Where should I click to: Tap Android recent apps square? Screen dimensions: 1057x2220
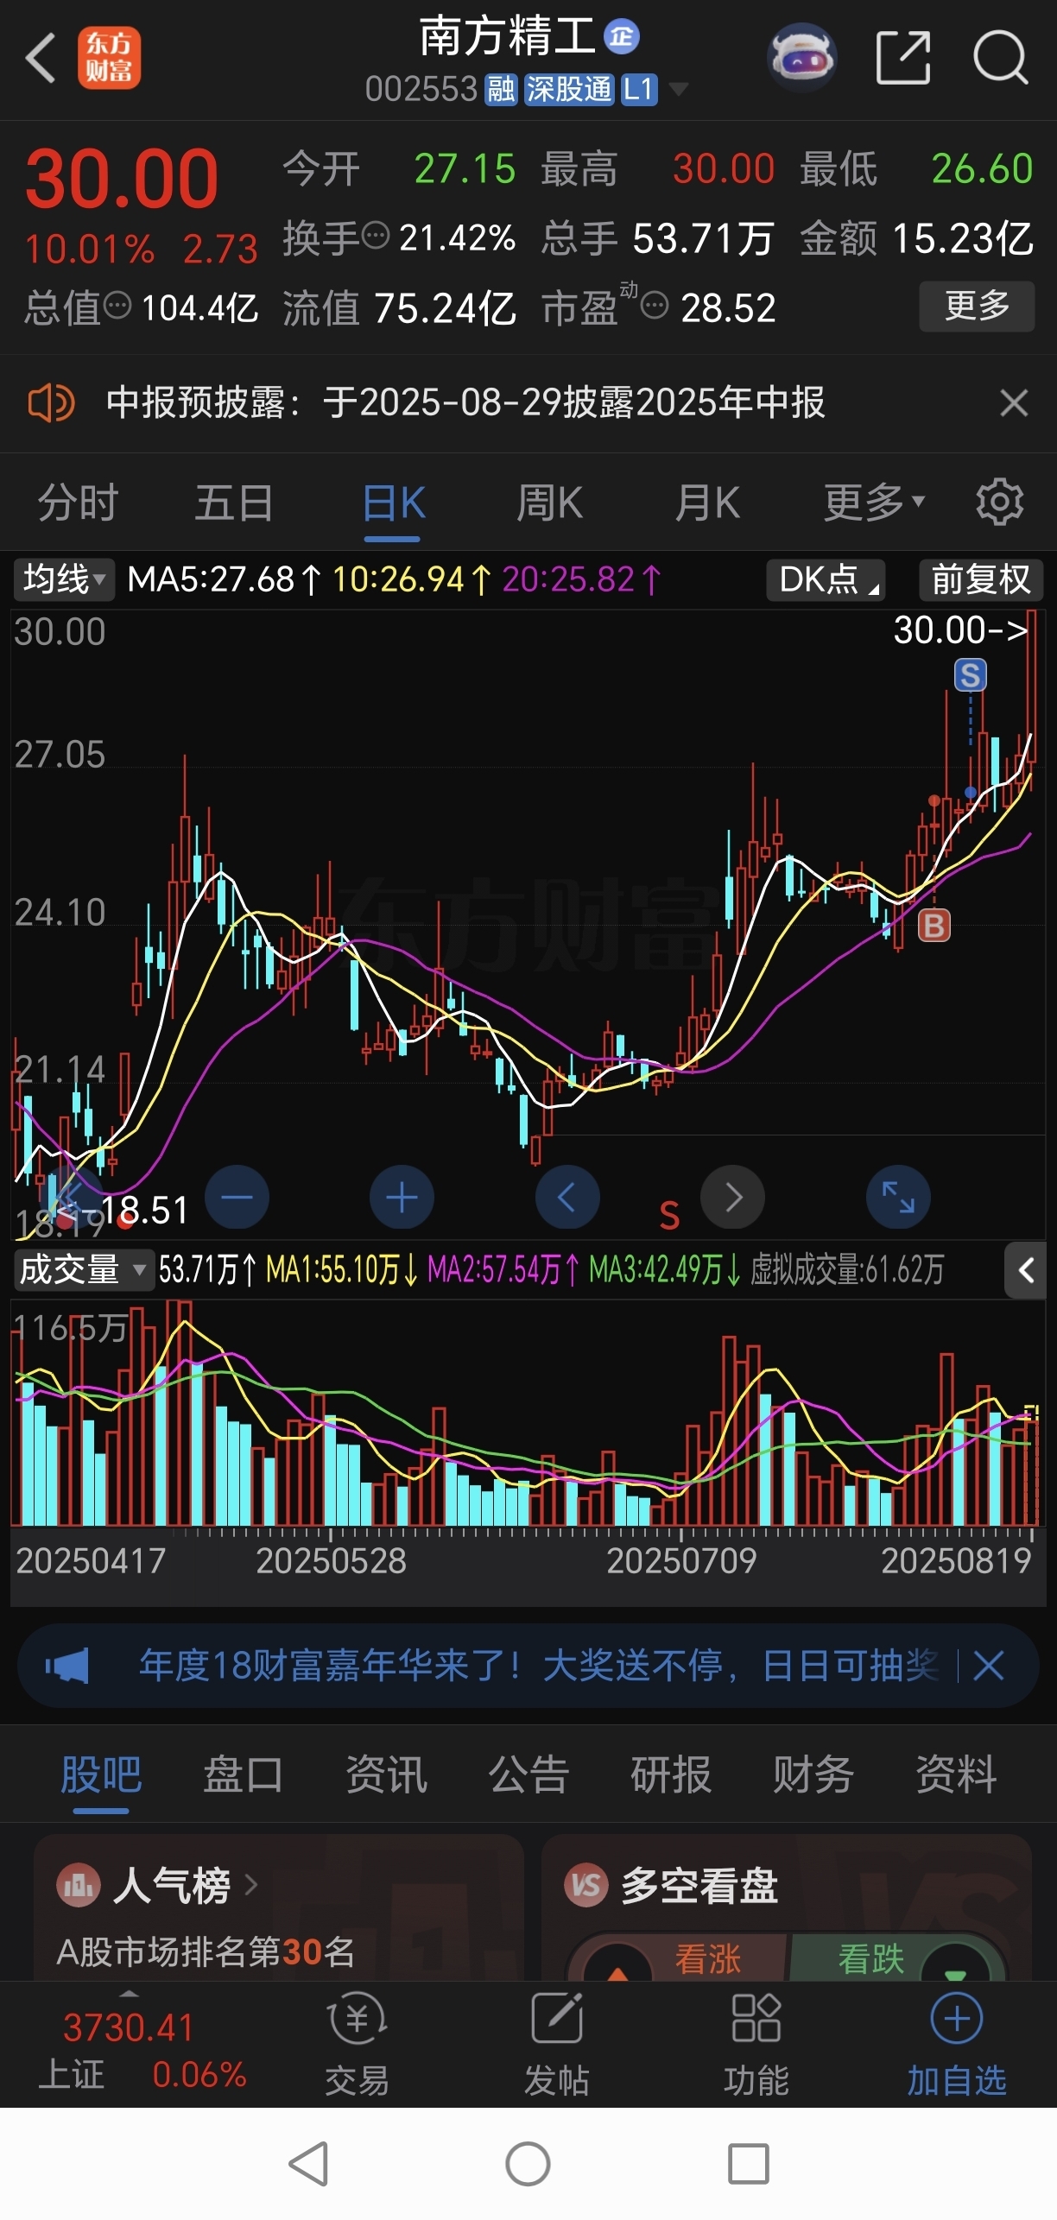pos(748,2164)
